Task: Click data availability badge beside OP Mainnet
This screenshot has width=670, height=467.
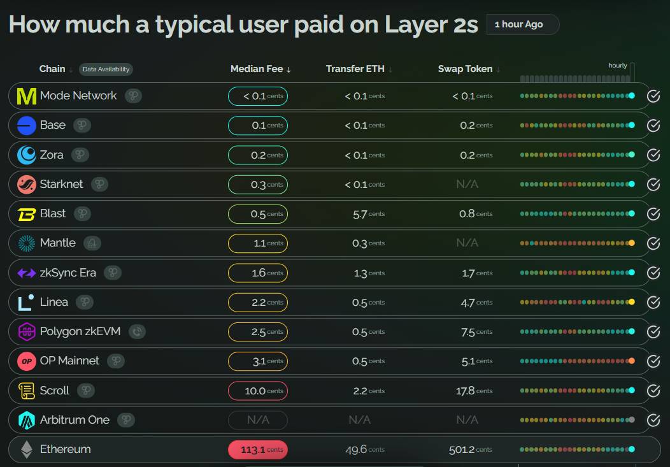Action: [116, 361]
